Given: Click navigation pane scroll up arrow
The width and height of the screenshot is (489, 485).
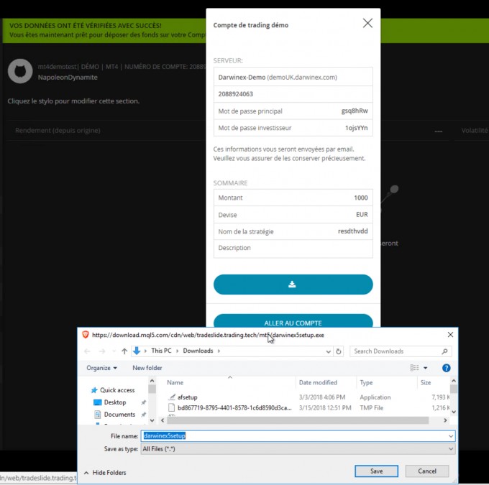Looking at the screenshot, I should pyautogui.click(x=152, y=381).
